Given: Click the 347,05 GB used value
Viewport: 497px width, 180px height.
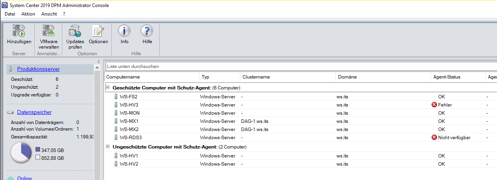Looking at the screenshot, I should [x=53, y=150].
